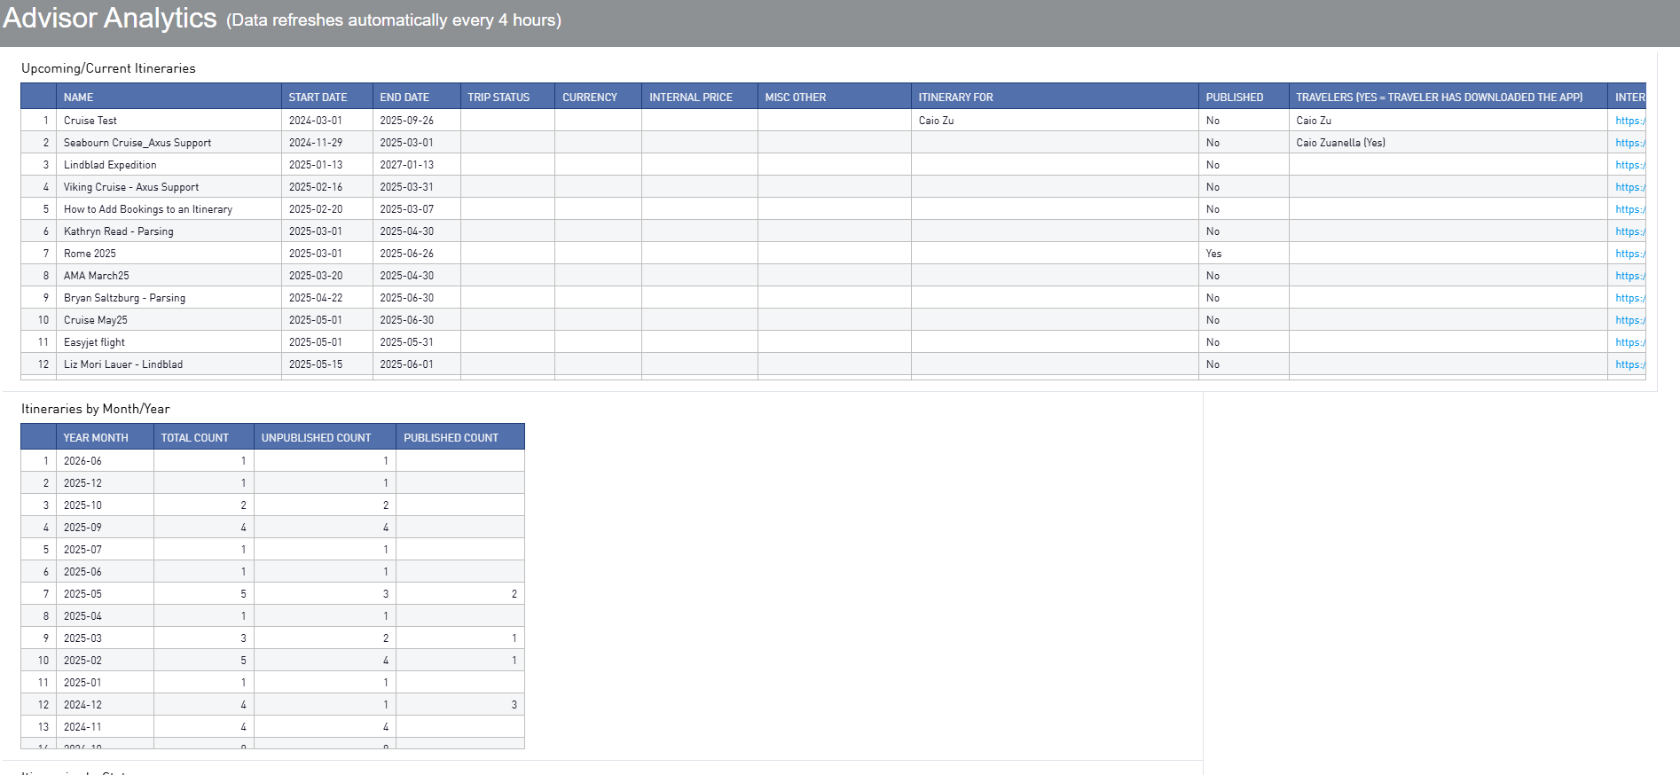
Task: Sort itineraries by END DATE header
Action: [404, 98]
